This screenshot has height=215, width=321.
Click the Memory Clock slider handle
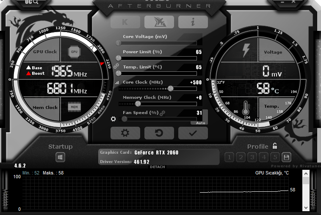point(138,104)
